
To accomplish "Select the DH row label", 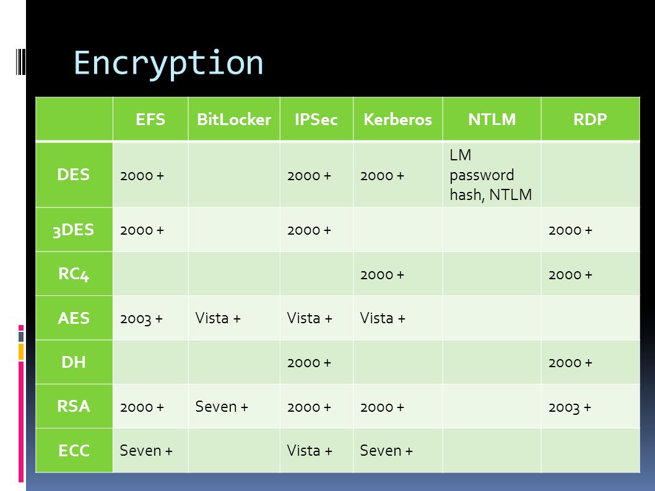I will [74, 362].
